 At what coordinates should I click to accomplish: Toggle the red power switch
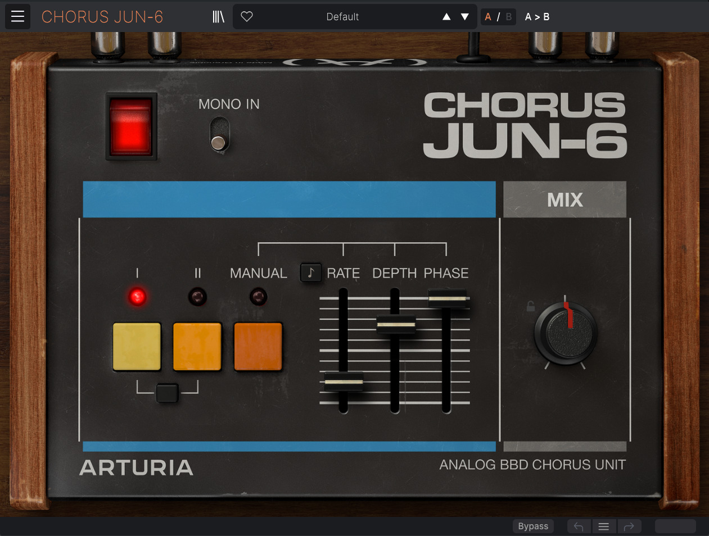(x=132, y=126)
